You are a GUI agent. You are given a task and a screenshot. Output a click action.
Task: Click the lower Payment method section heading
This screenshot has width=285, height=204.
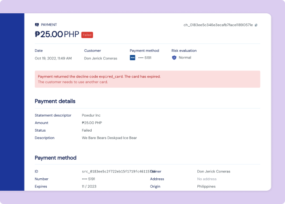pos(55,158)
